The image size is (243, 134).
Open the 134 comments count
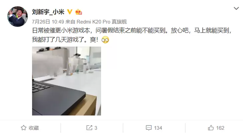[x=158, y=128]
